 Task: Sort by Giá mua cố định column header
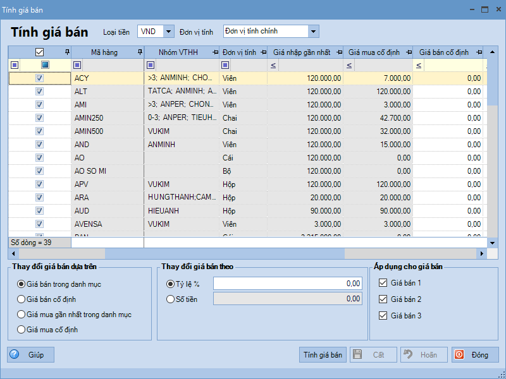(x=374, y=52)
